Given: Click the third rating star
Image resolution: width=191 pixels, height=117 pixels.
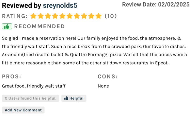Looking at the screenshot, I should coord(48,16).
